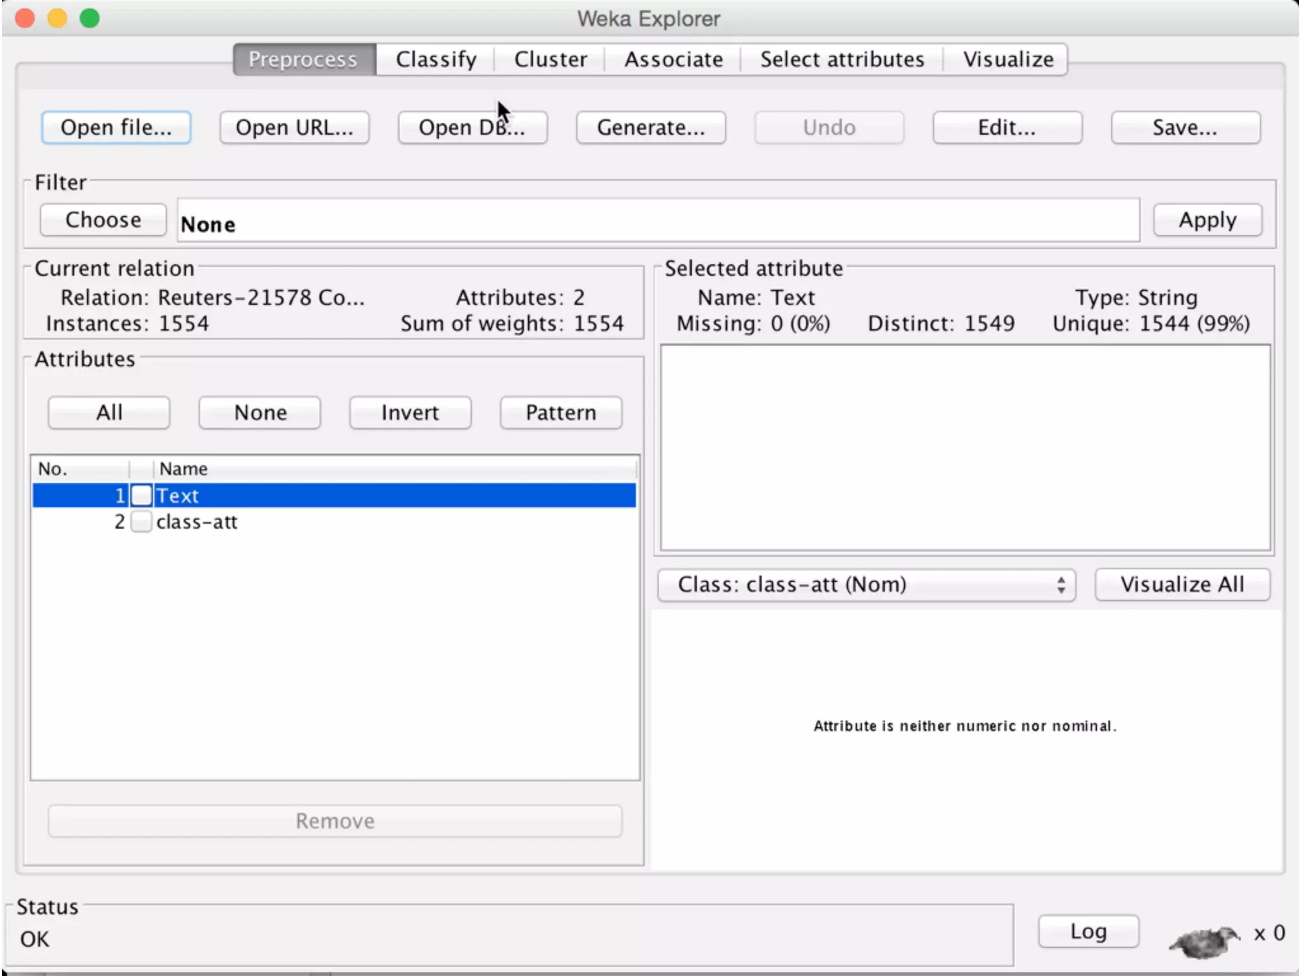The height and width of the screenshot is (976, 1301).
Task: Switch to the Classify tab
Action: 436,59
